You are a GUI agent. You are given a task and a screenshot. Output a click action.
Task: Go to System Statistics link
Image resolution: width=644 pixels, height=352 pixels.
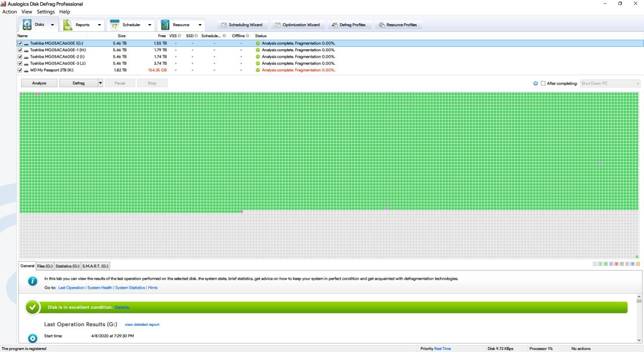(x=130, y=288)
